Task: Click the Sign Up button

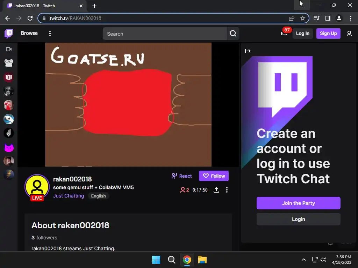Action: tap(328, 33)
